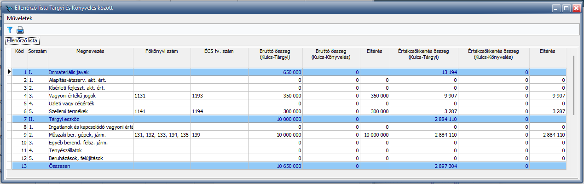Maximize the Ellenőrző lista window

click(567, 8)
